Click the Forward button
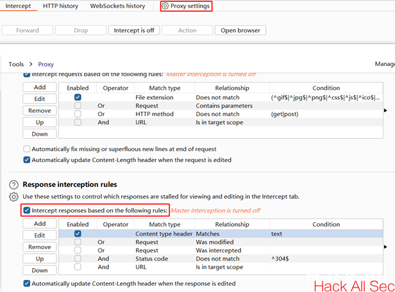395x292 pixels. point(28,30)
